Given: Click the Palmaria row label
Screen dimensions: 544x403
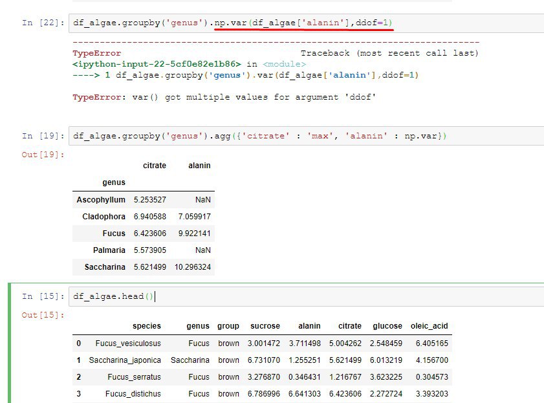Looking at the screenshot, I should click(109, 250).
